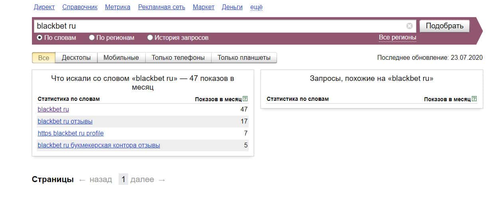Clear the search field with the X icon

(x=409, y=26)
